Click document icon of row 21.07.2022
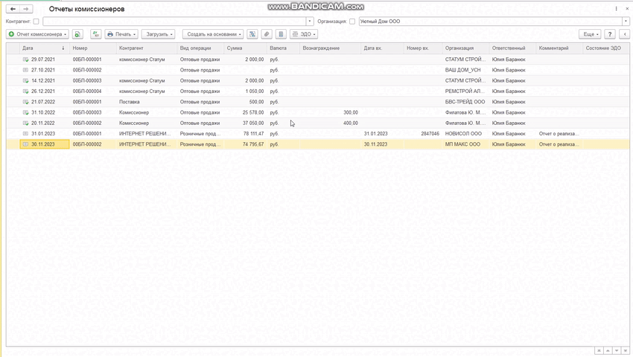The height and width of the screenshot is (357, 633). (x=25, y=102)
